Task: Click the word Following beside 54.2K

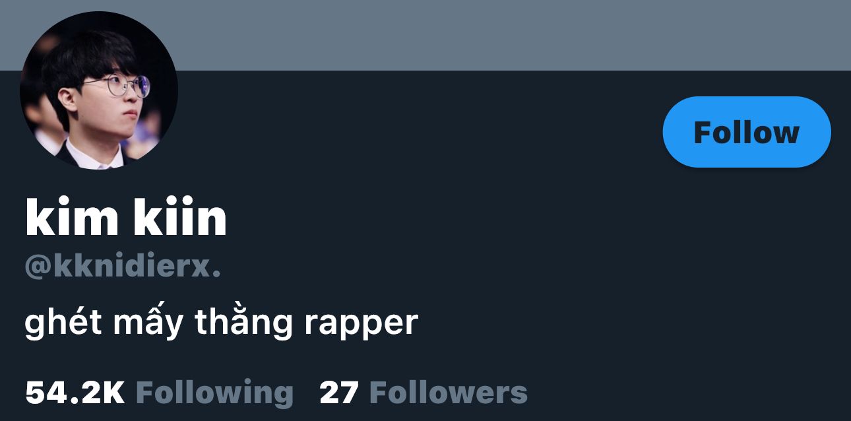Action: tap(214, 394)
